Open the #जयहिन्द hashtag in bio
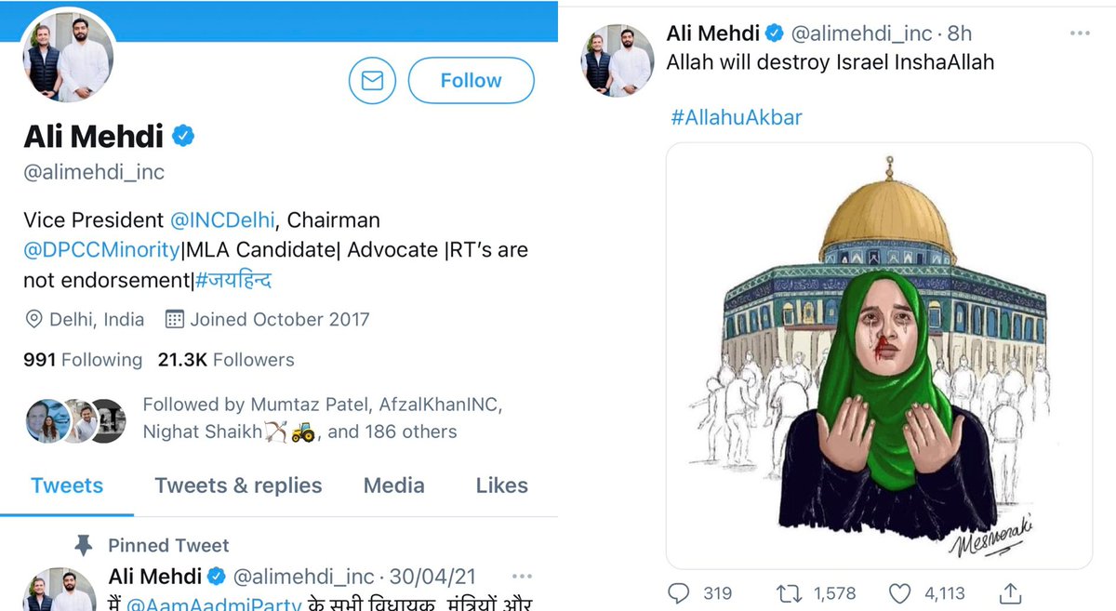The width and height of the screenshot is (1116, 611). (233, 280)
